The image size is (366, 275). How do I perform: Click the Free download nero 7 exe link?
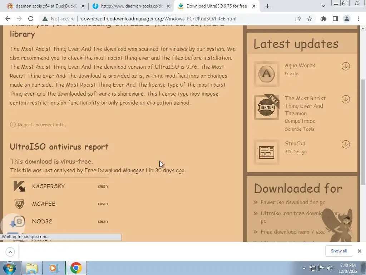tap(293, 232)
